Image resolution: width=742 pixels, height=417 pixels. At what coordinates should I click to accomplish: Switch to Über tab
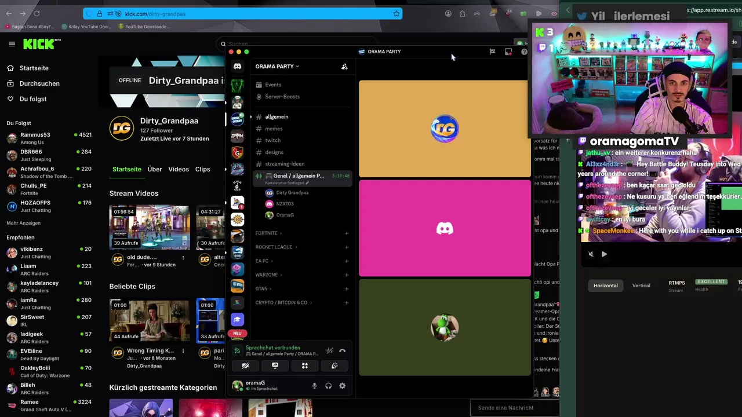155,169
